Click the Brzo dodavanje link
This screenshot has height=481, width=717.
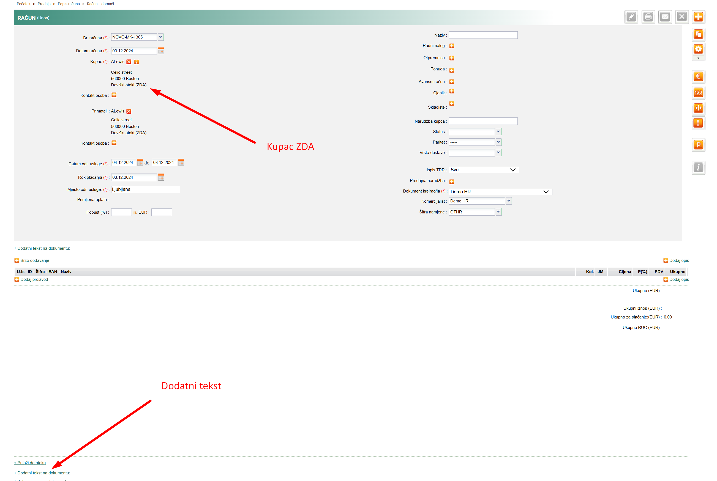coord(35,260)
